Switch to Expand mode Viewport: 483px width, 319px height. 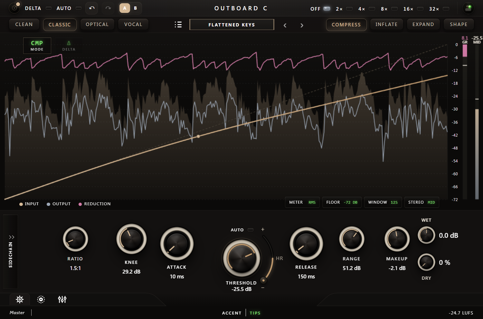(x=423, y=24)
